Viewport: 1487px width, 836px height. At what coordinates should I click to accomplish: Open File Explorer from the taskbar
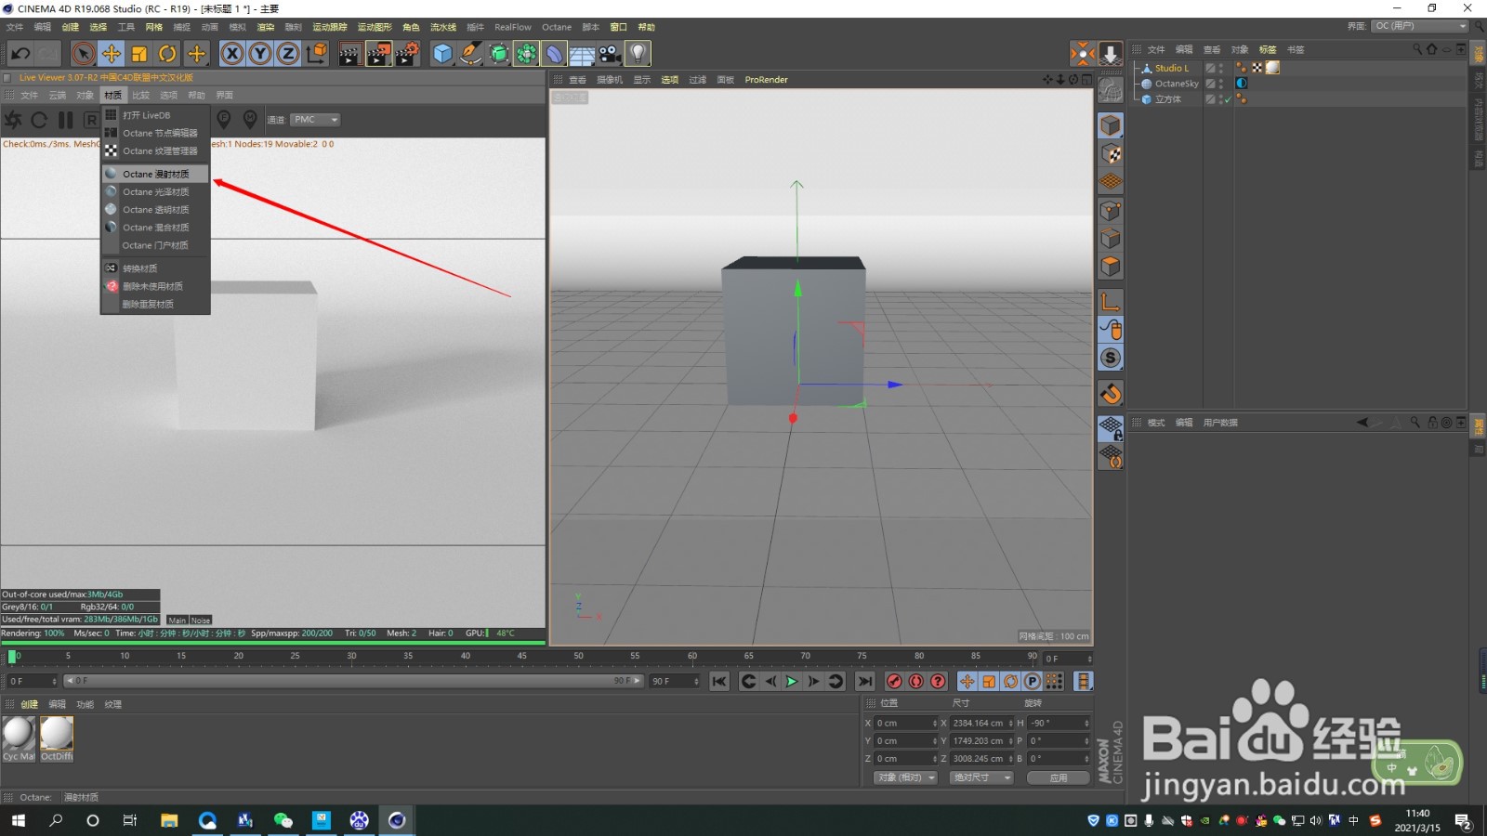169,820
